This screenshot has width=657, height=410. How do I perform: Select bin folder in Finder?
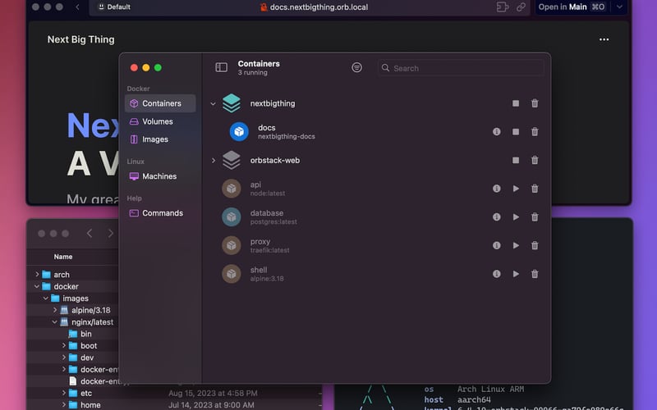[x=80, y=334]
